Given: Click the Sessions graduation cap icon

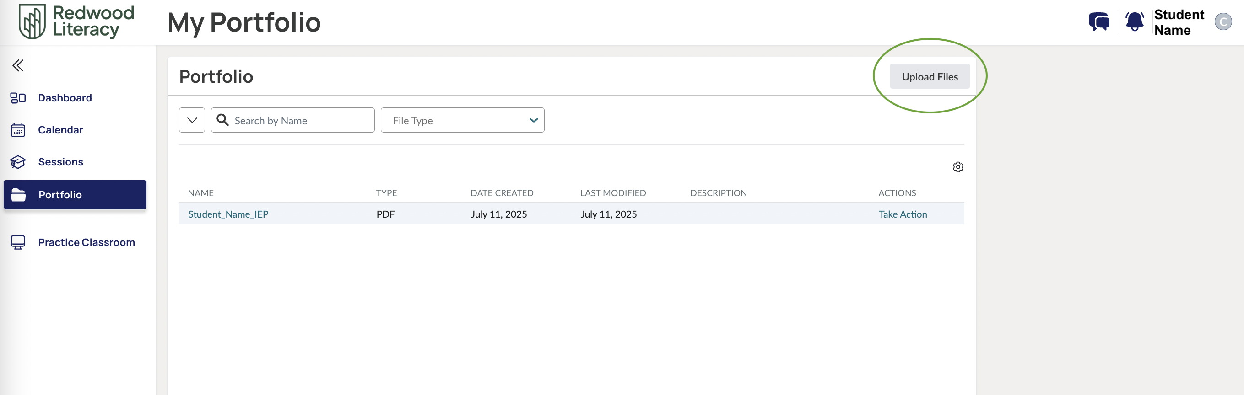Looking at the screenshot, I should coord(18,162).
